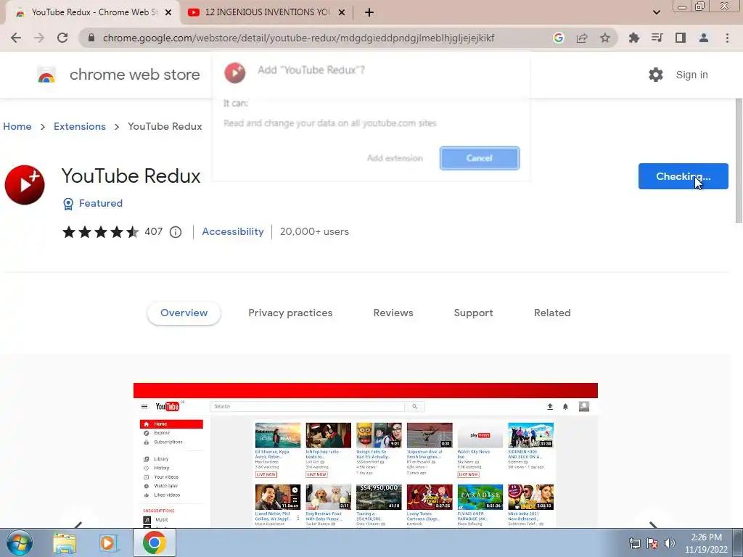This screenshot has width=743, height=557.
Task: Click the 20,000+ users text
Action: (x=314, y=231)
